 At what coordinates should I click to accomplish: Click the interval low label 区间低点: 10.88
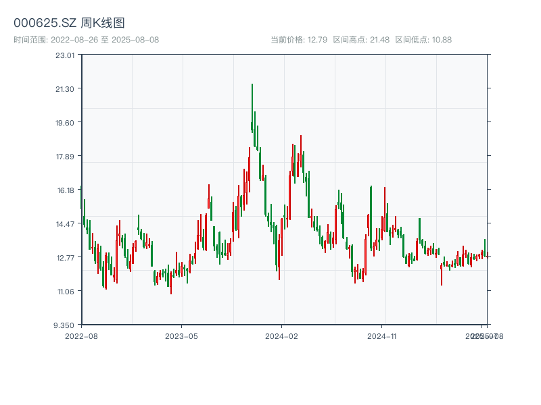coord(423,40)
